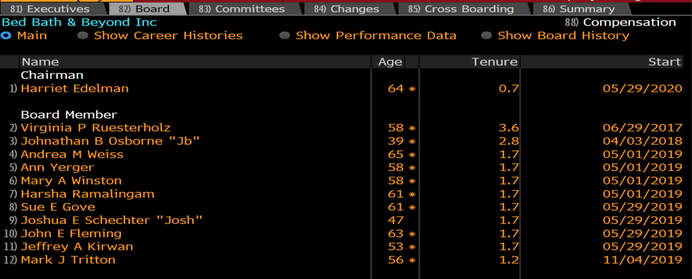Click Mark Tritton's start date 11/04/2019
This screenshot has width=692, height=279.
coord(643,260)
